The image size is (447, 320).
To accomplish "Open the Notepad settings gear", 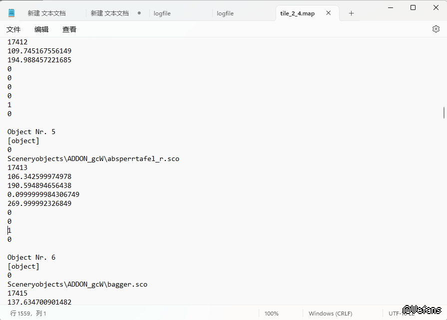I will [436, 29].
